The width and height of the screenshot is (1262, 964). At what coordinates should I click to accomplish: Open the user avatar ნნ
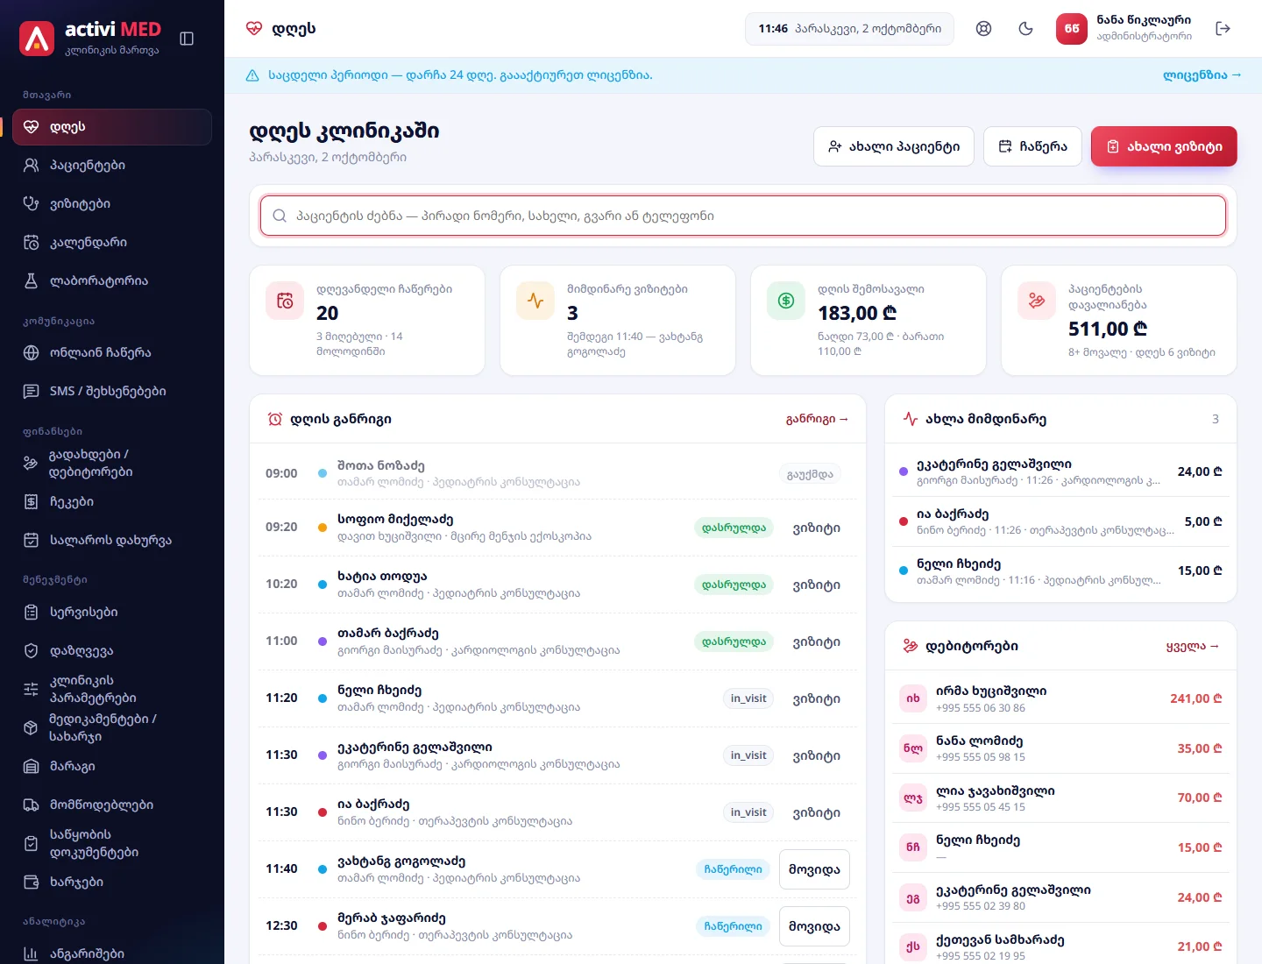(x=1072, y=29)
